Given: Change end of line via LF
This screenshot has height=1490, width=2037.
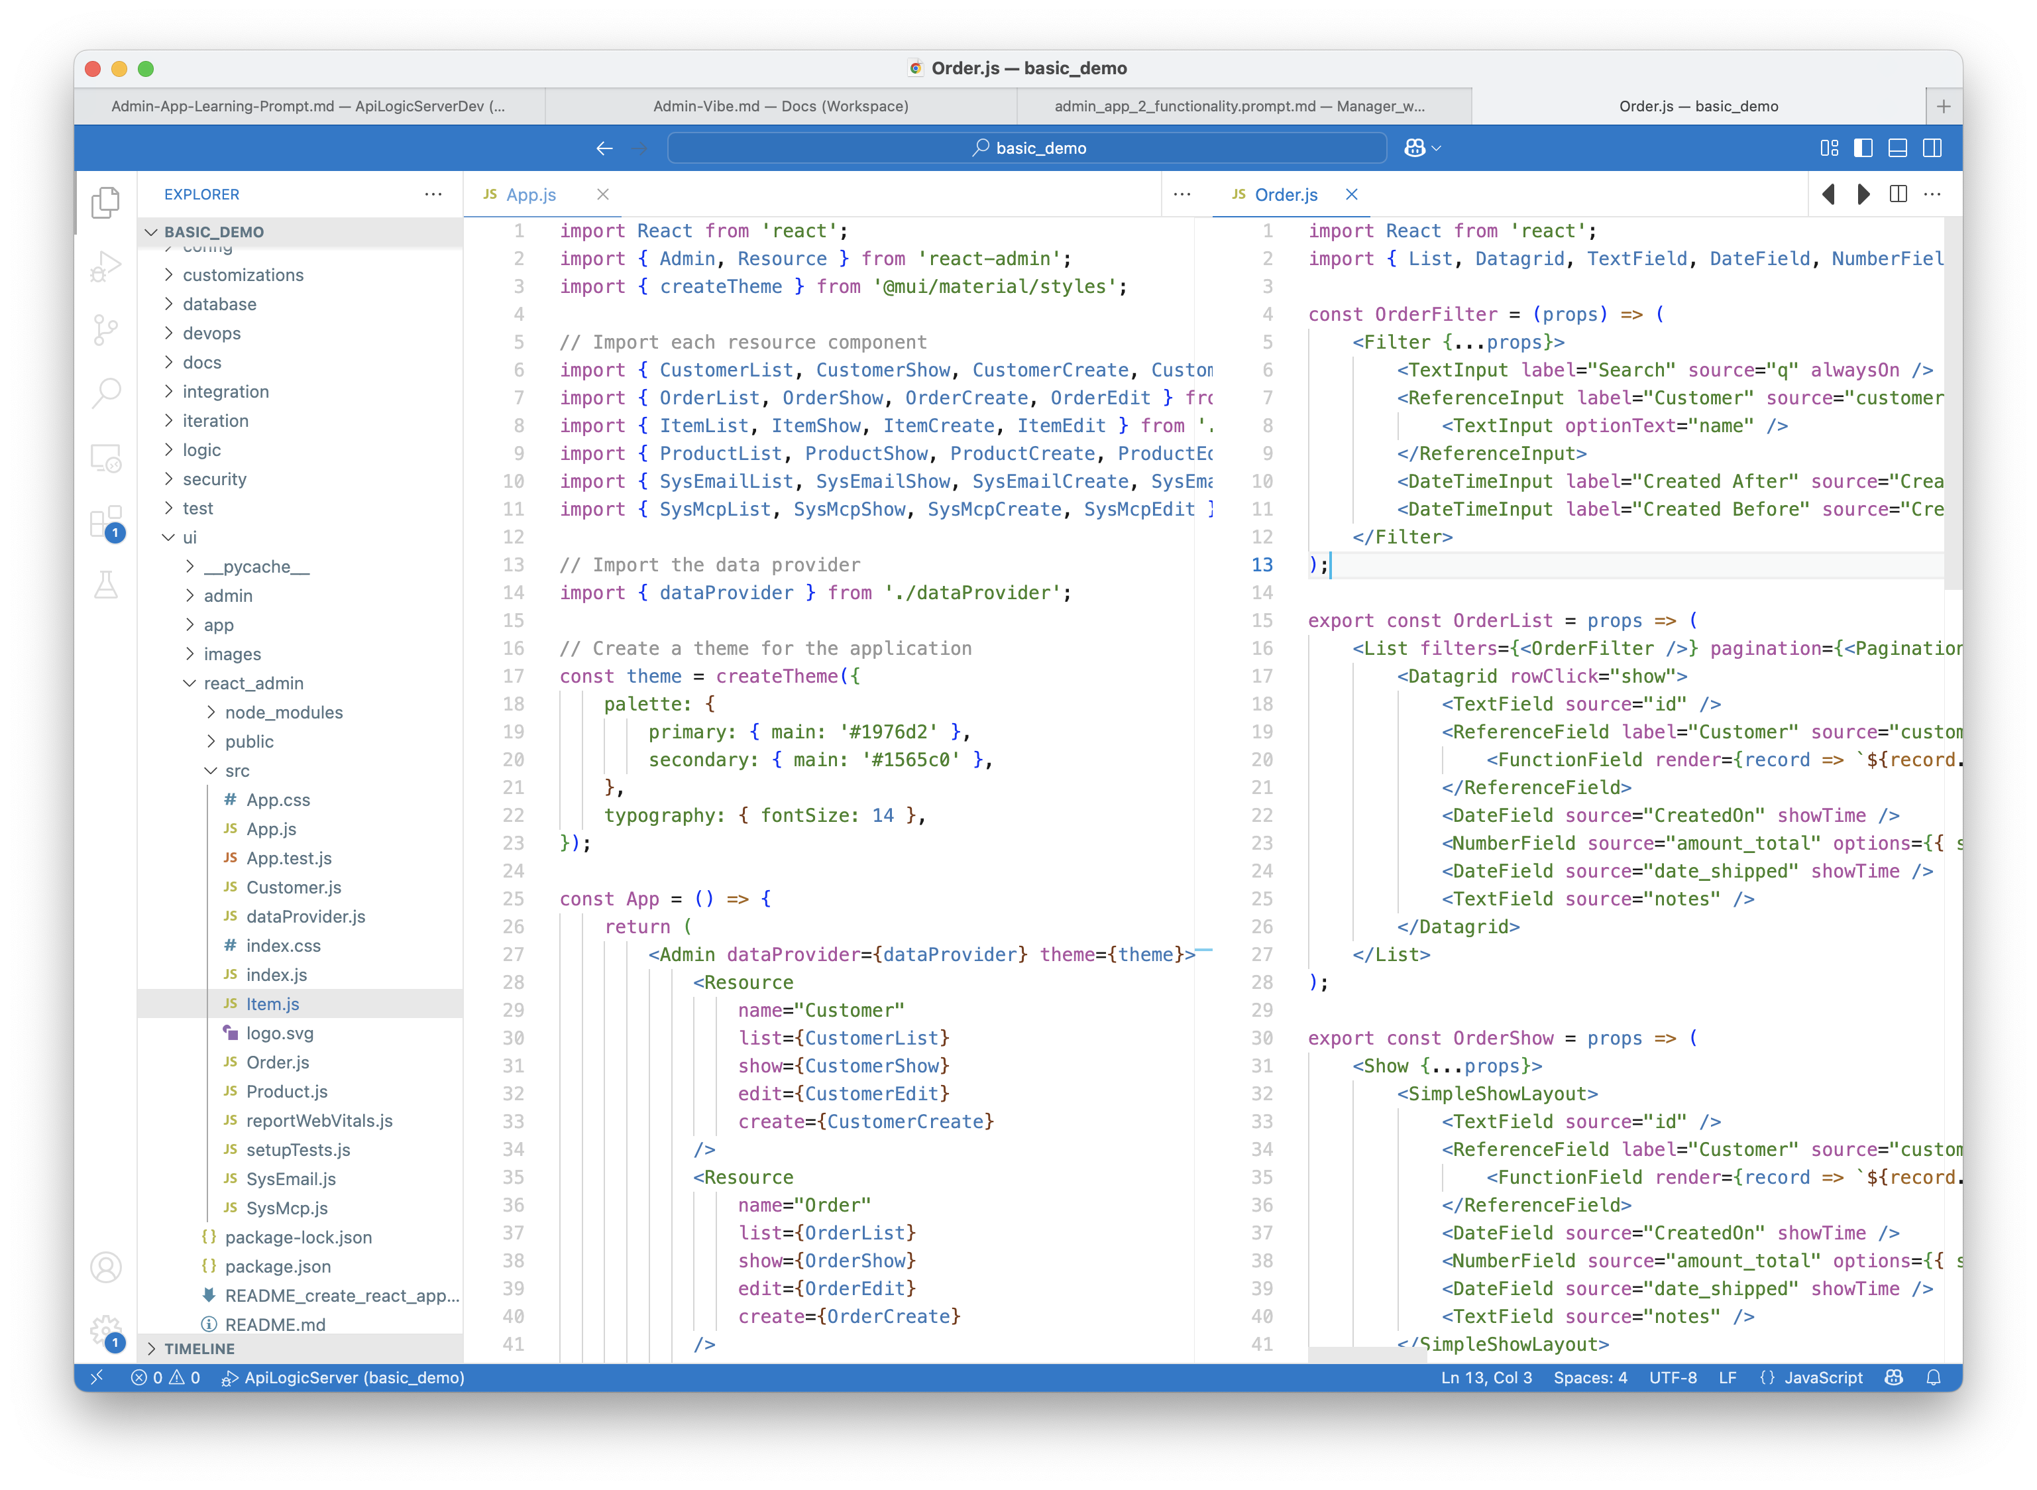Looking at the screenshot, I should coord(1727,1377).
